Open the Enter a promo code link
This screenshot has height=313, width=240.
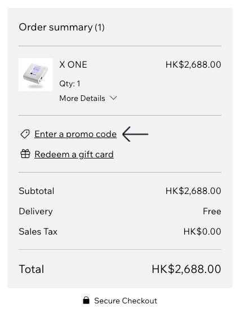coord(75,134)
